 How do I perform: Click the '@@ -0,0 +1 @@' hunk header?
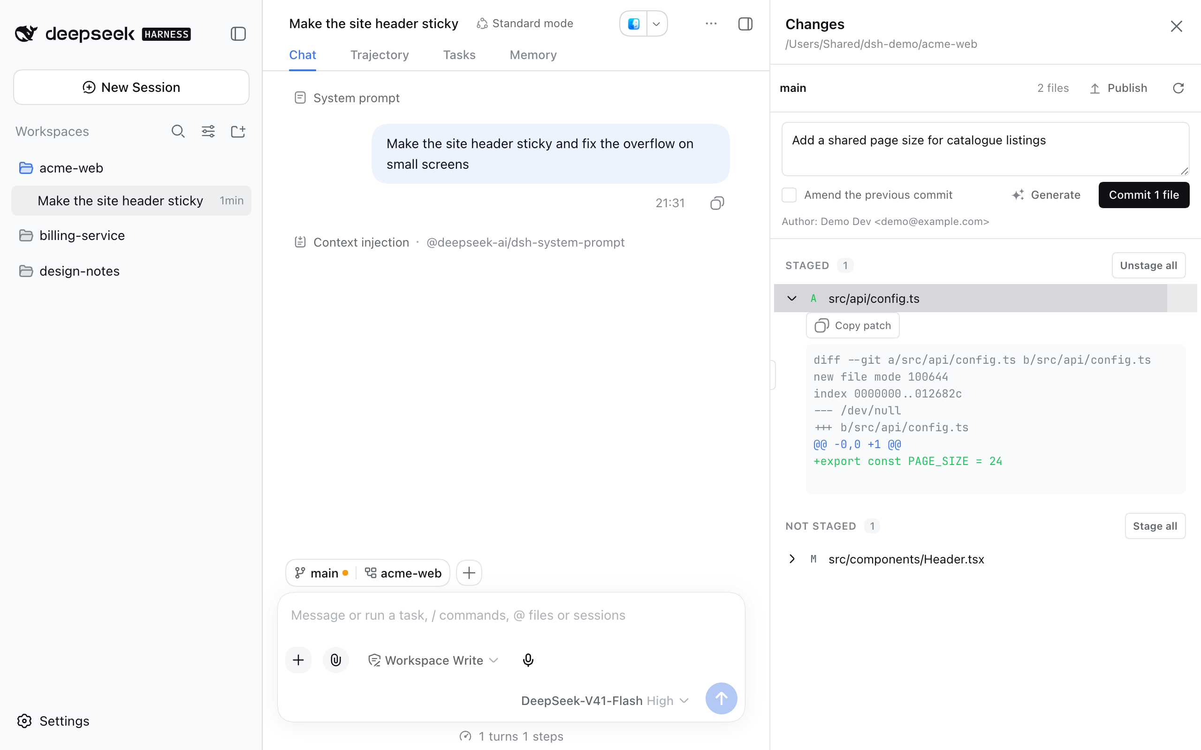tap(857, 444)
